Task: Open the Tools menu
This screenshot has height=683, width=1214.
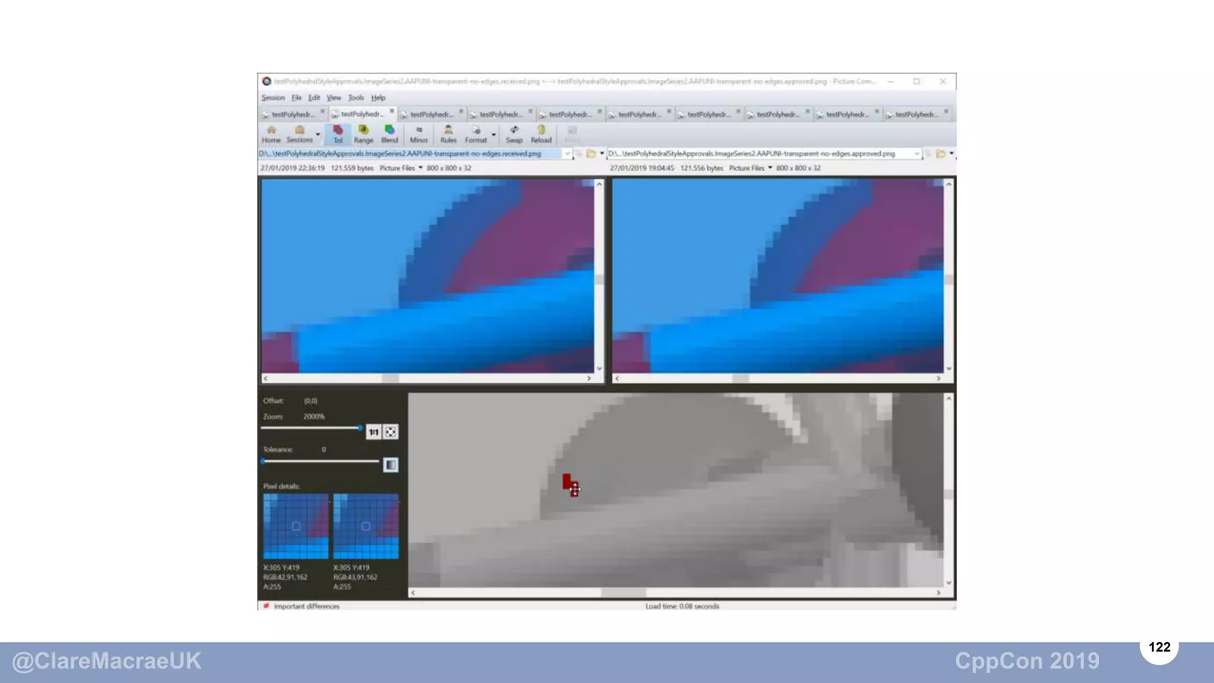Action: click(x=356, y=98)
